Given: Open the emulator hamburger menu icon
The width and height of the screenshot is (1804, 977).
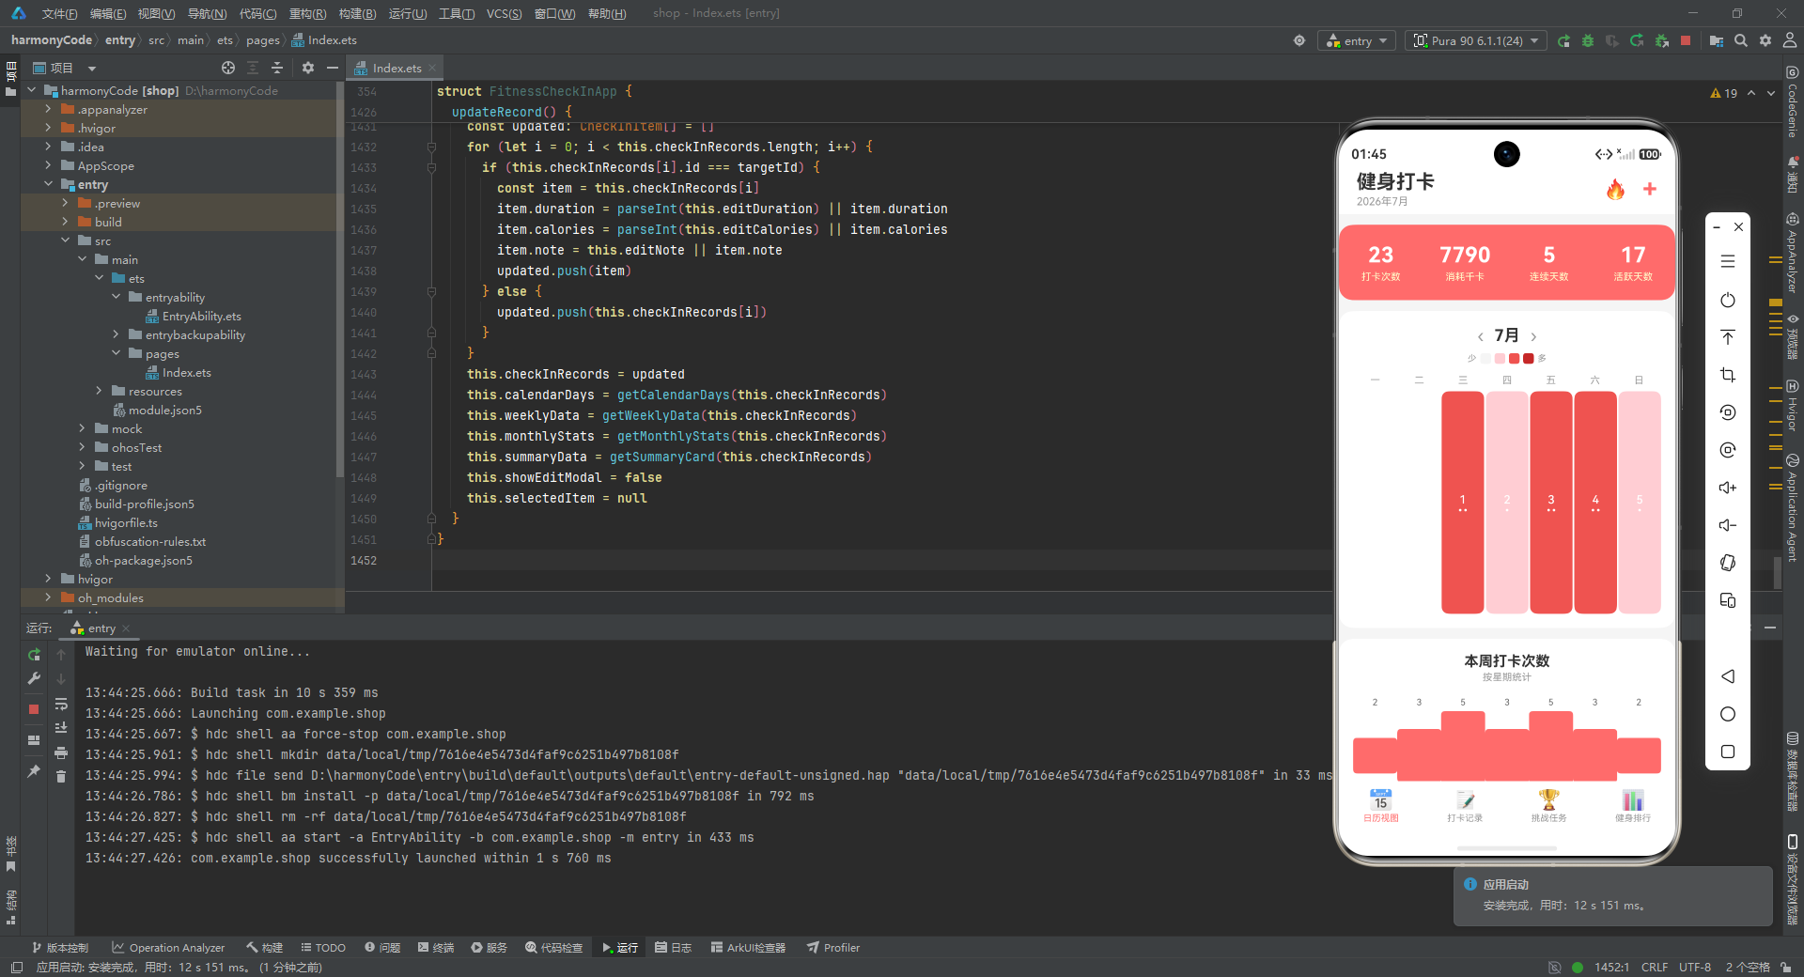Looking at the screenshot, I should click(x=1728, y=261).
